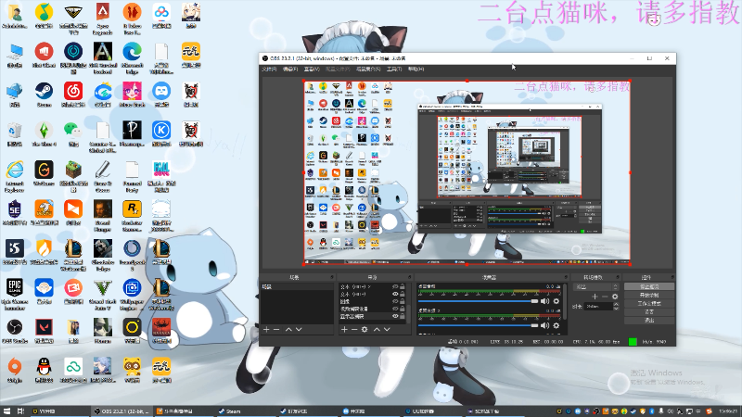742x417 pixels.
Task: Add a new scene with the plus icon
Action: coord(266,330)
